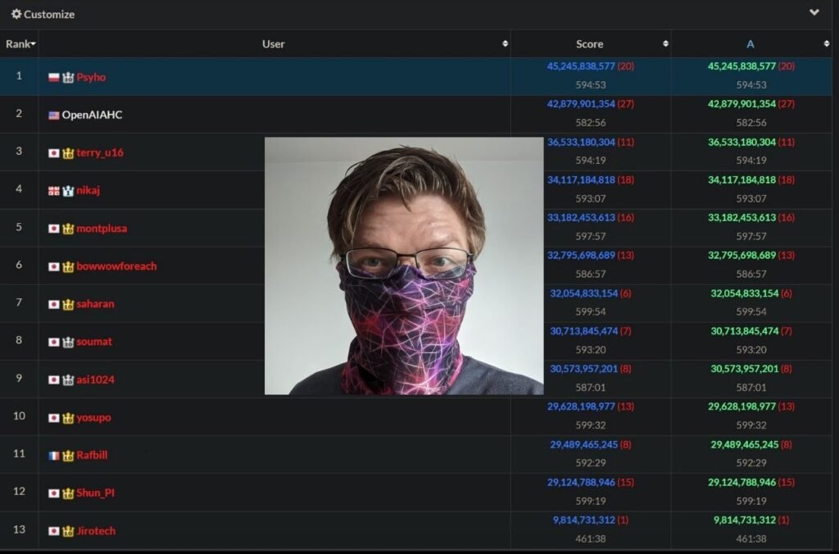This screenshot has width=839, height=554.
Task: Click US flag beside OpenAIAHC
Action: 53,115
